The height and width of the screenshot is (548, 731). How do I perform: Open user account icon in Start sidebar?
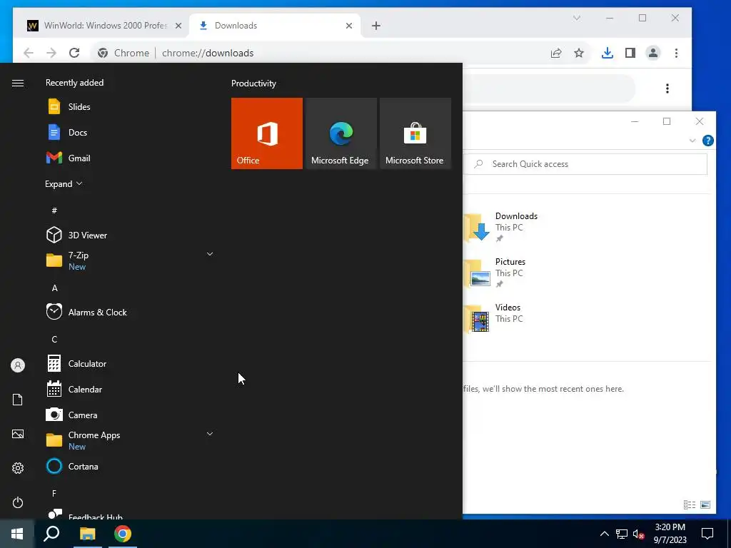(x=18, y=365)
